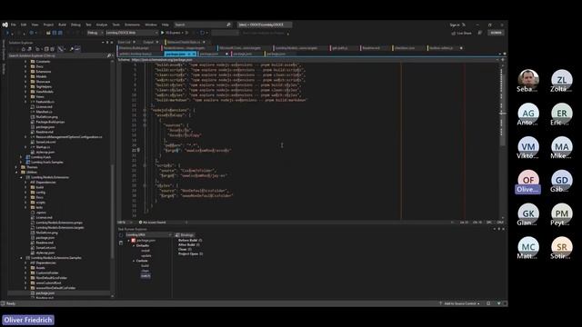
Task: Open the Edit menu
Action: (x=24, y=25)
